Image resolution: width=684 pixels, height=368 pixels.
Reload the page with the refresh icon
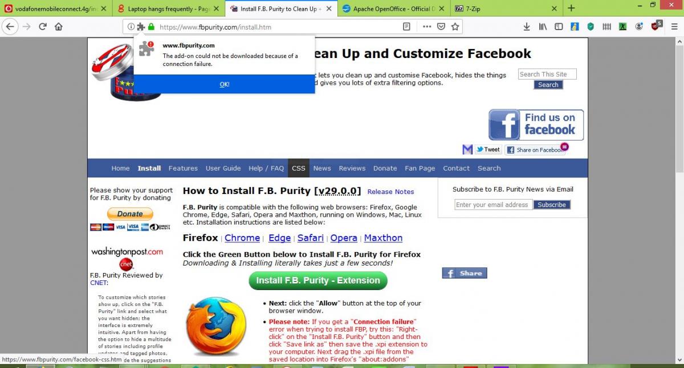point(43,27)
